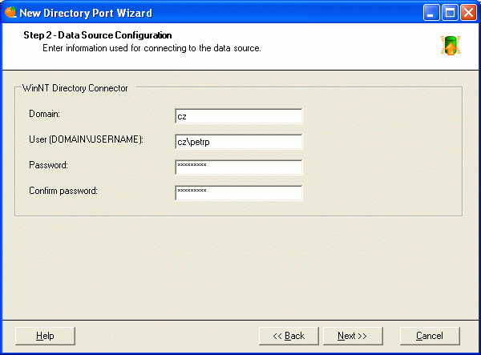Click the Password: label
The image size is (481, 355).
pyautogui.click(x=48, y=165)
